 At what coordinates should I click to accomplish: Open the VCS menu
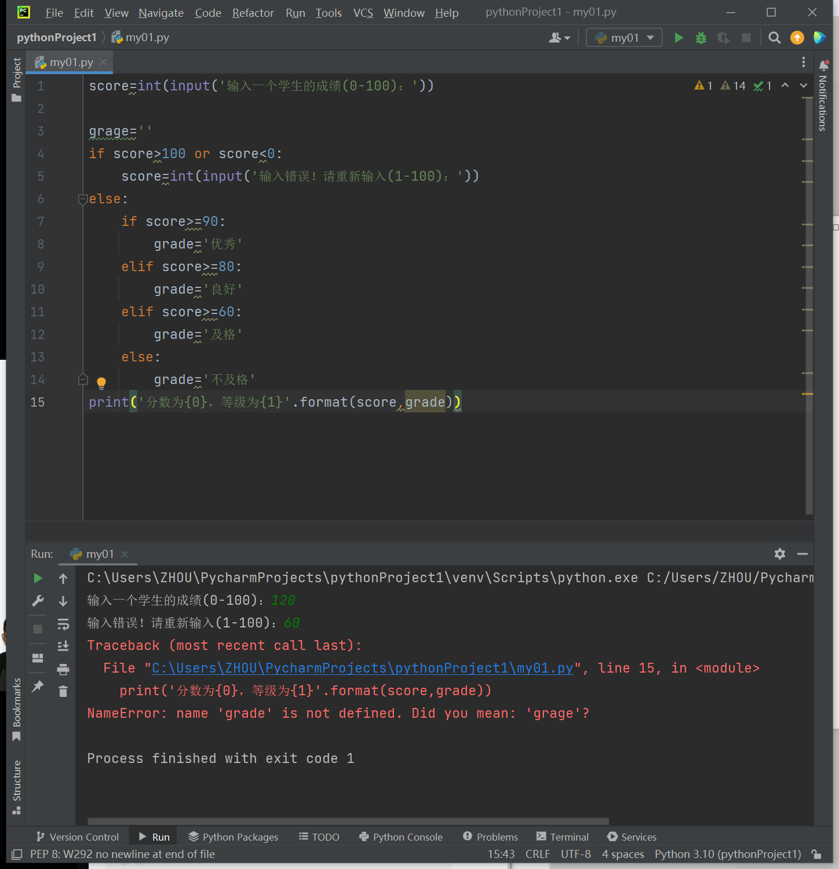363,13
